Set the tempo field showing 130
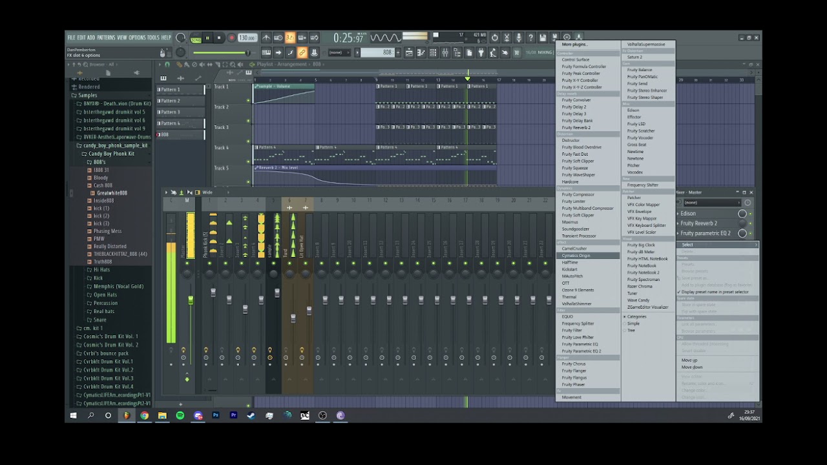This screenshot has height=465, width=827. (247, 38)
